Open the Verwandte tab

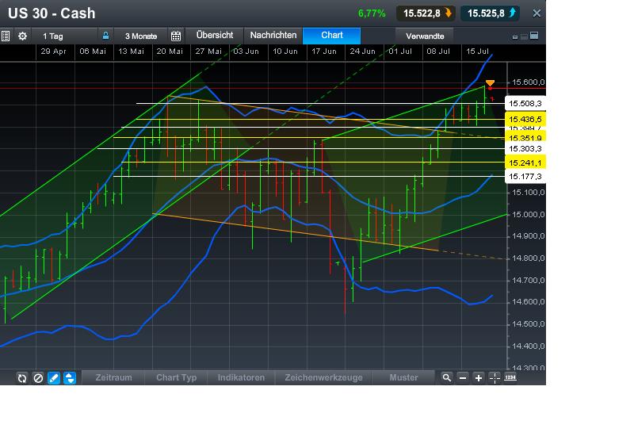pyautogui.click(x=425, y=36)
